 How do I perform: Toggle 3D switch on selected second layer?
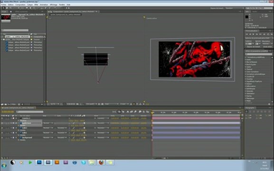84,123
